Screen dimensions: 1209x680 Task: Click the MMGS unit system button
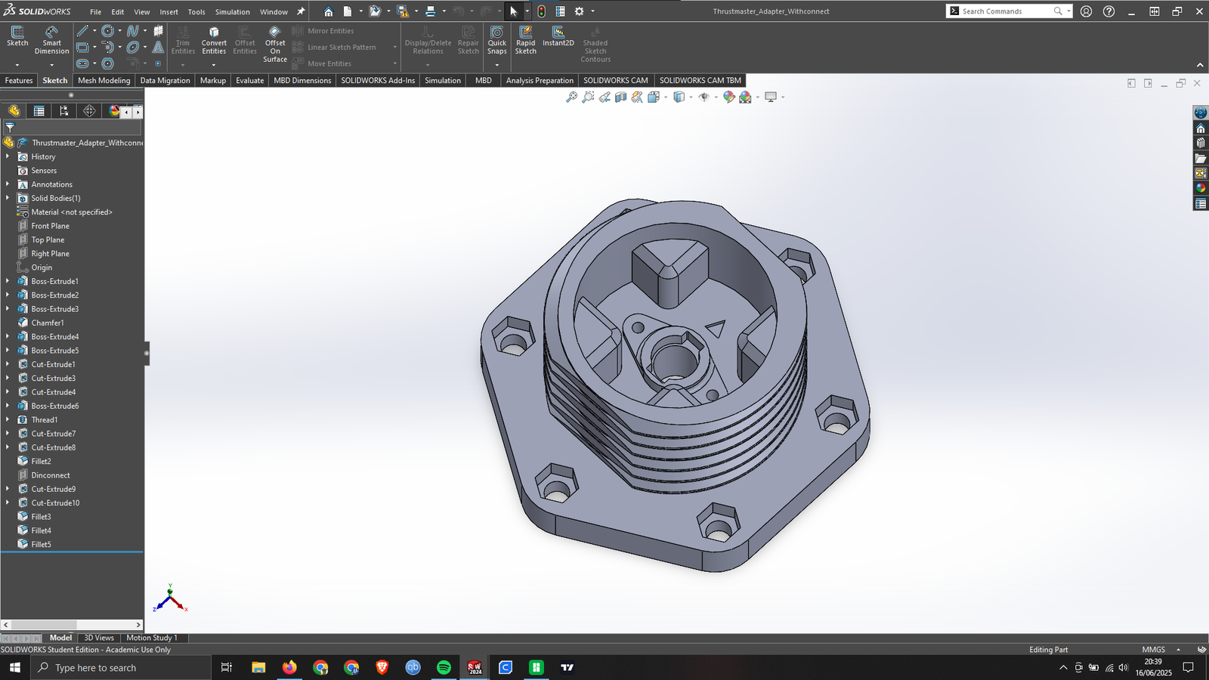pos(1153,650)
